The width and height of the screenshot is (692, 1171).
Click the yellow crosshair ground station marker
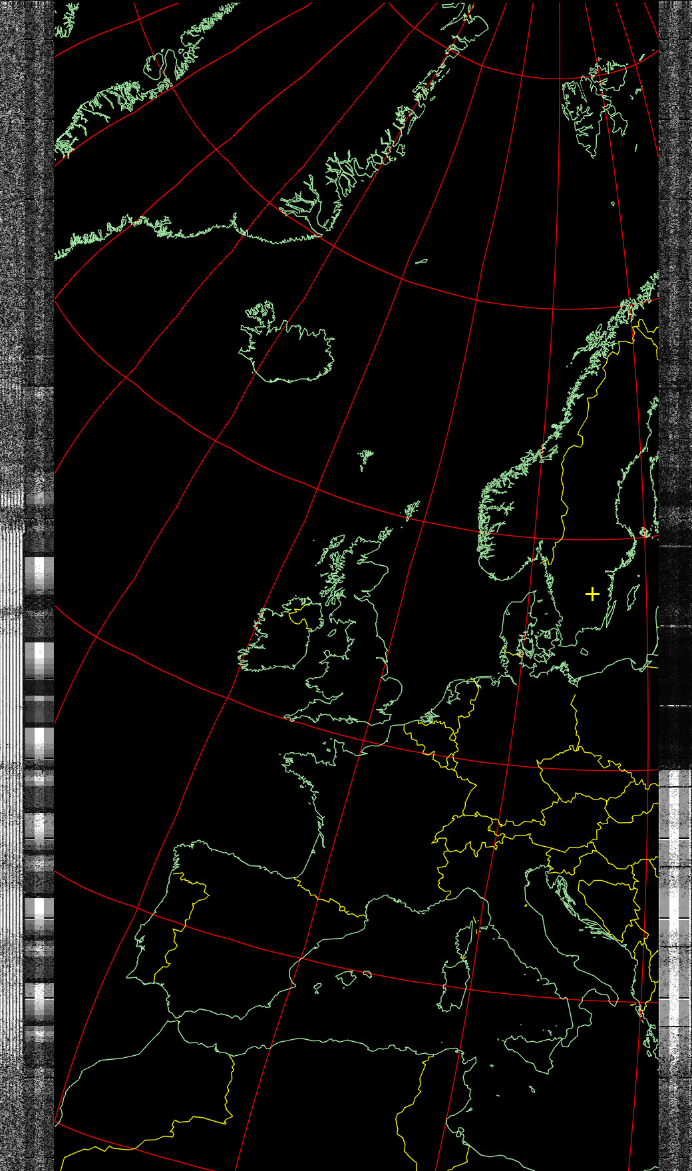(592, 594)
